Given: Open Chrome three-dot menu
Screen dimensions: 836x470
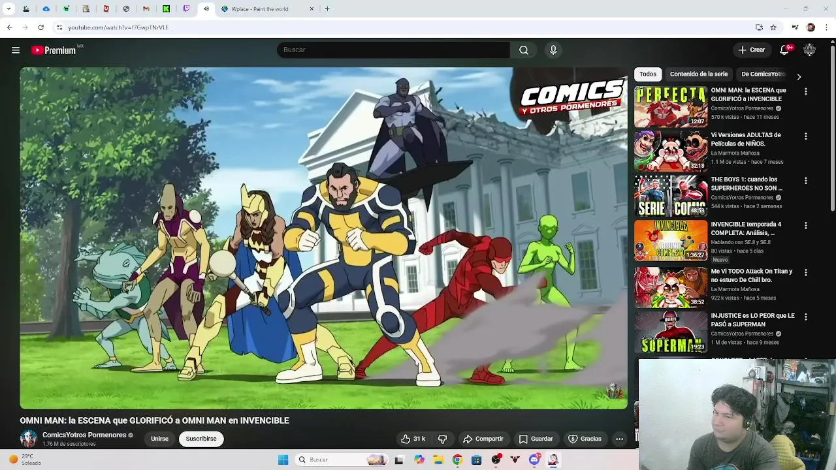Looking at the screenshot, I should pyautogui.click(x=826, y=27).
